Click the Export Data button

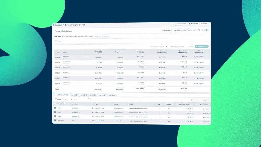[193, 24]
